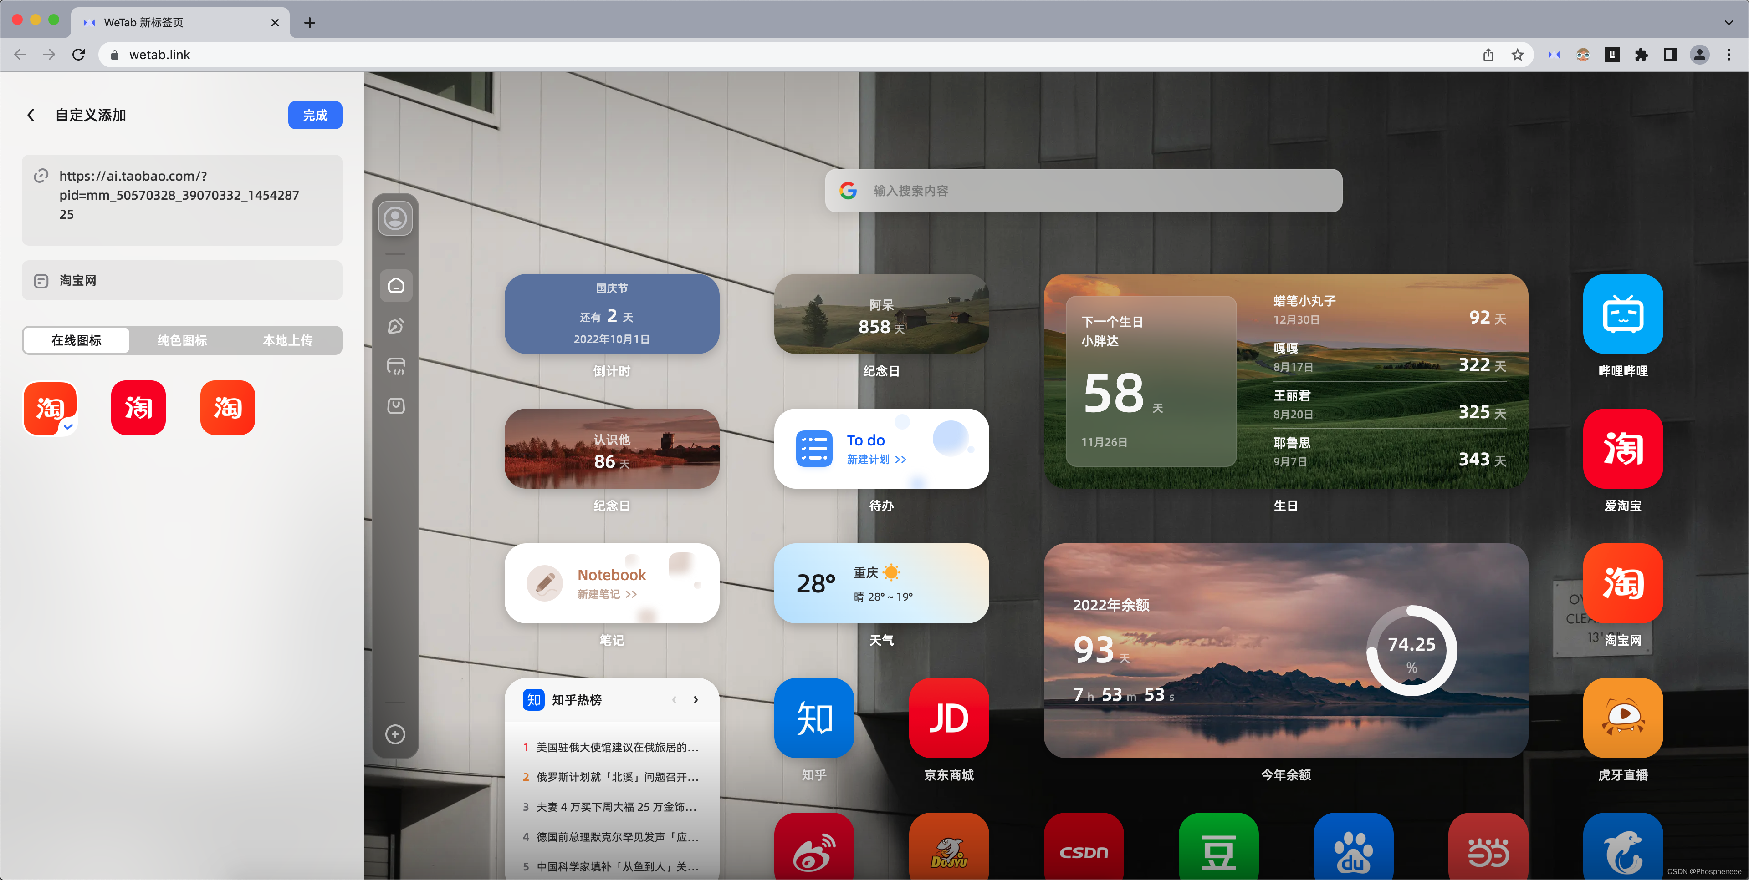Open the 知乎 blue app icon
Viewport: 1749px width, 880px height.
point(813,718)
